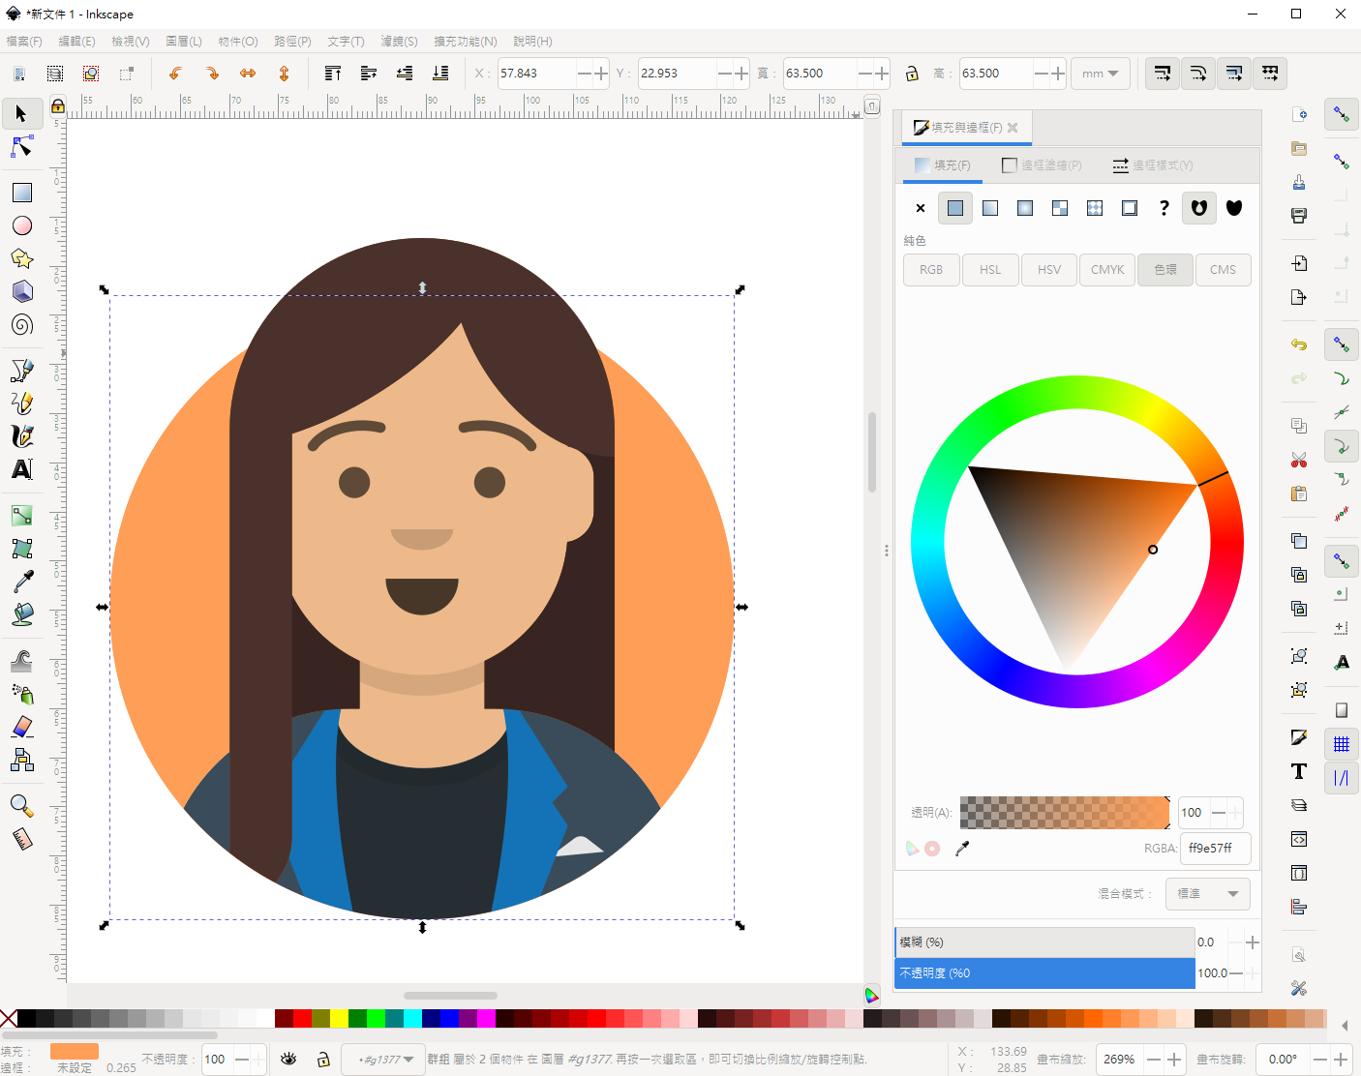Set paint to unset question mark
The height and width of the screenshot is (1076, 1361).
tap(1164, 208)
